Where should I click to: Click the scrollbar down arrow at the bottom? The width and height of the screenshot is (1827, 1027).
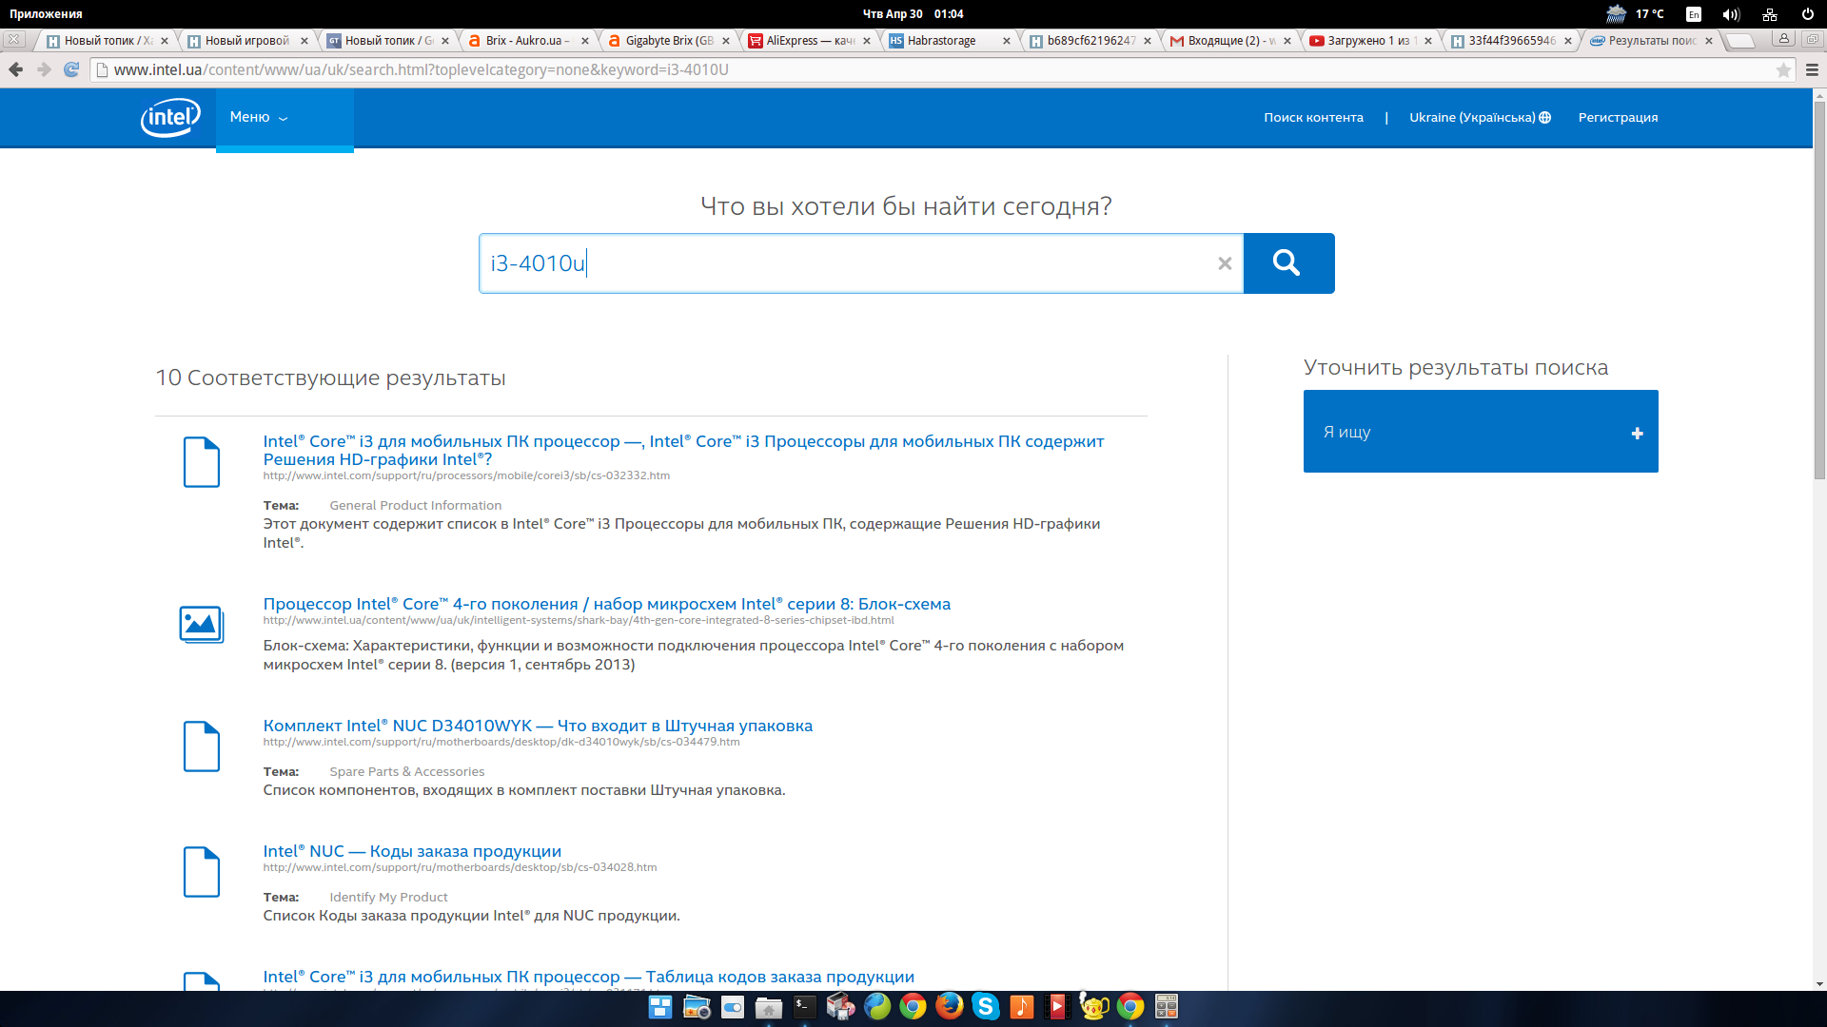tap(1819, 984)
